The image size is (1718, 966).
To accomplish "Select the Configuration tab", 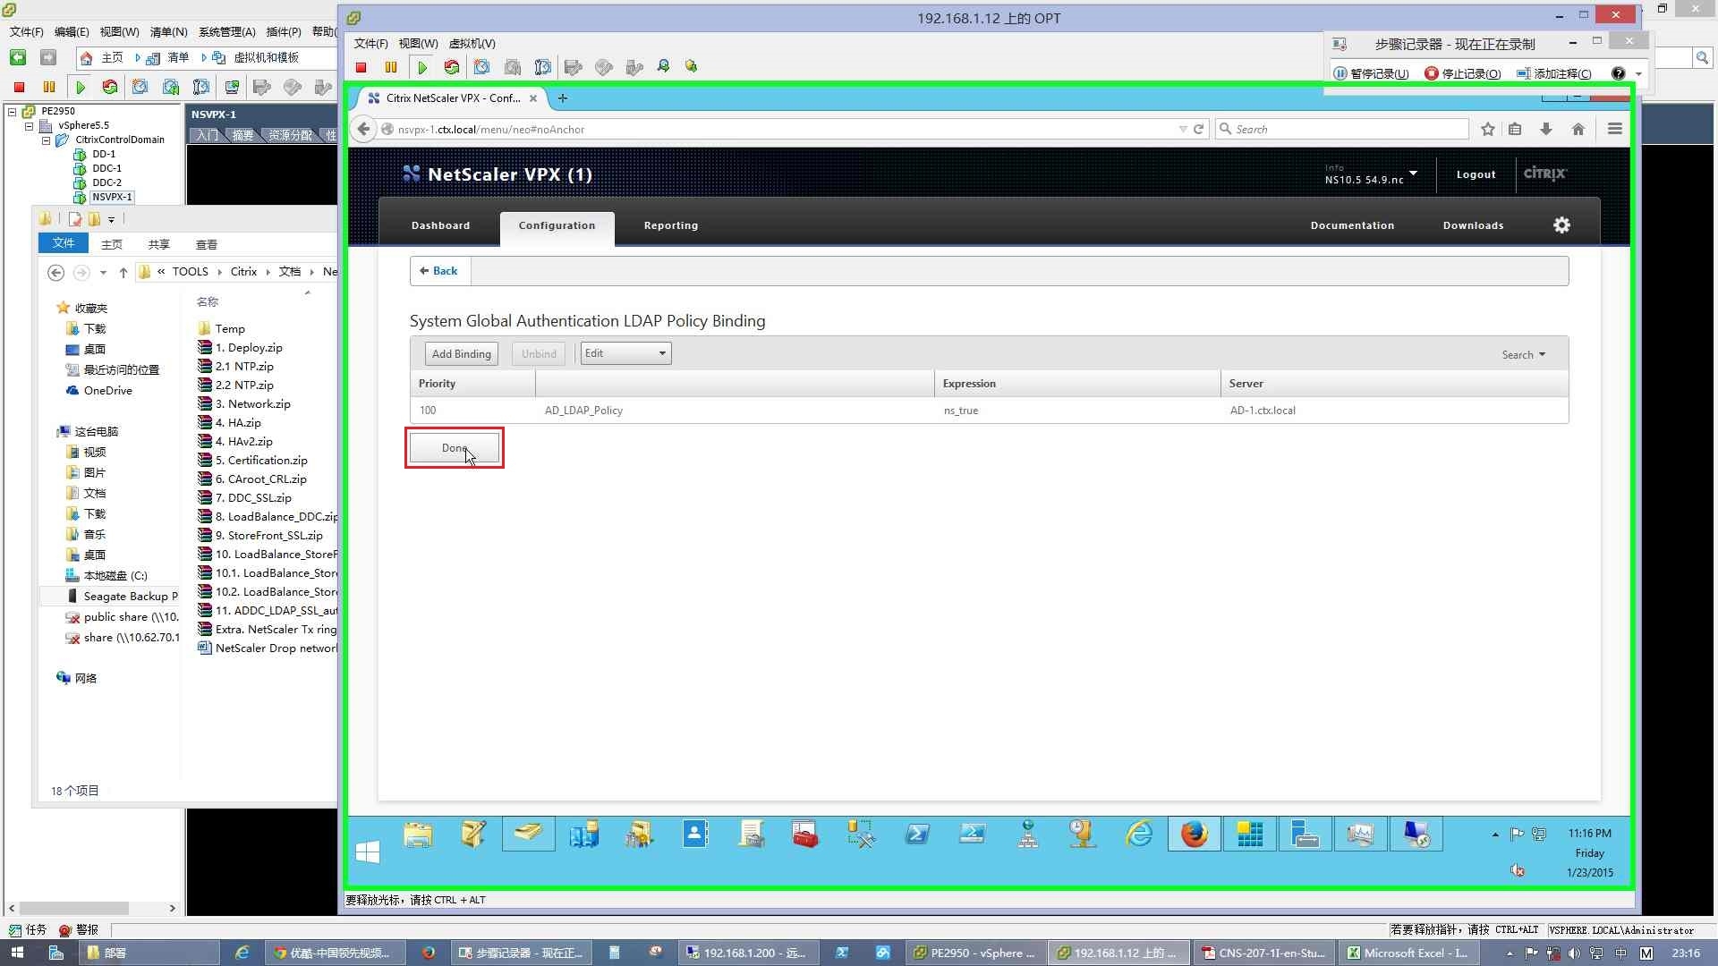I will (x=557, y=225).
